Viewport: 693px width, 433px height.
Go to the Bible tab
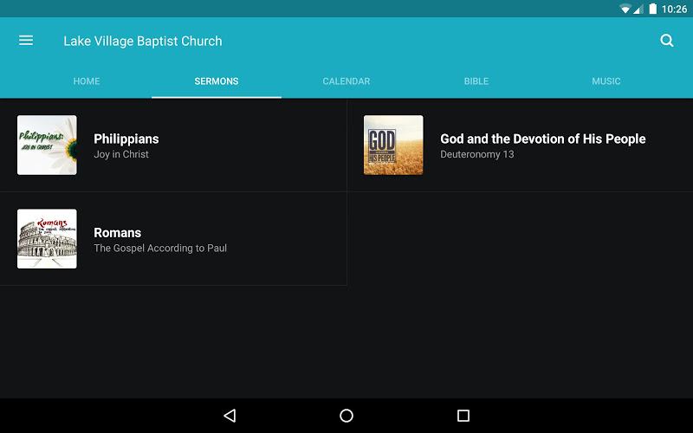[476, 81]
